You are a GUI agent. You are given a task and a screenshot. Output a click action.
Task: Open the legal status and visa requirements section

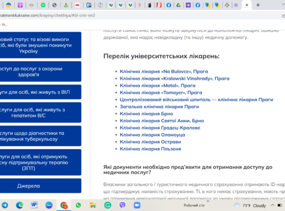(41, 45)
